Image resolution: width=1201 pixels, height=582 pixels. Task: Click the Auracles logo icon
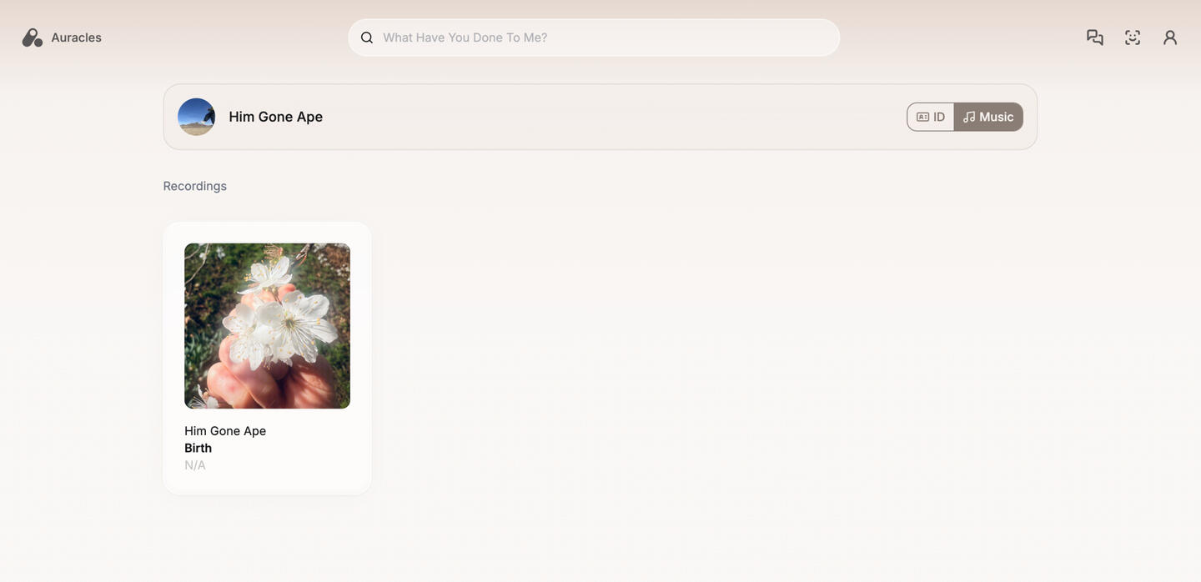pos(32,38)
